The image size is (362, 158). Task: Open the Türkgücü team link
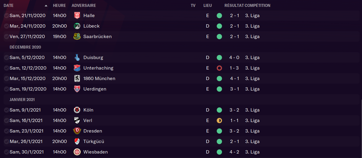(x=94, y=142)
